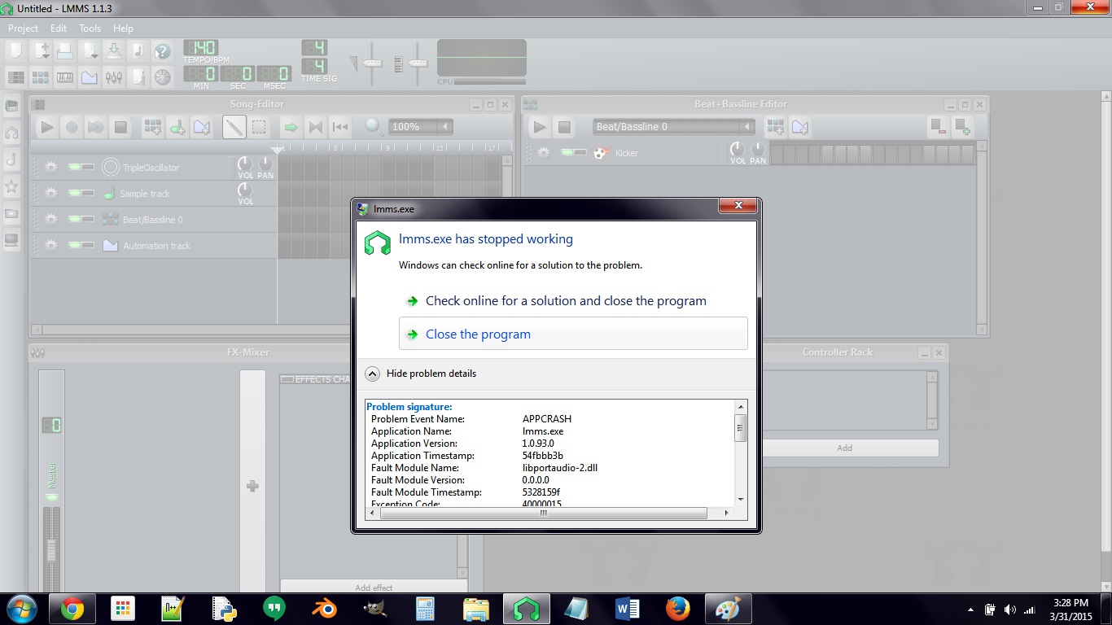Toggle mute on the Sample track
The image size is (1112, 625).
(80, 194)
